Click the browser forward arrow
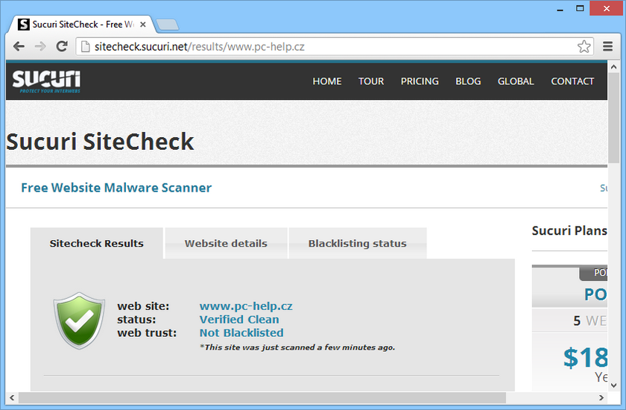626x410 pixels. click(x=40, y=47)
